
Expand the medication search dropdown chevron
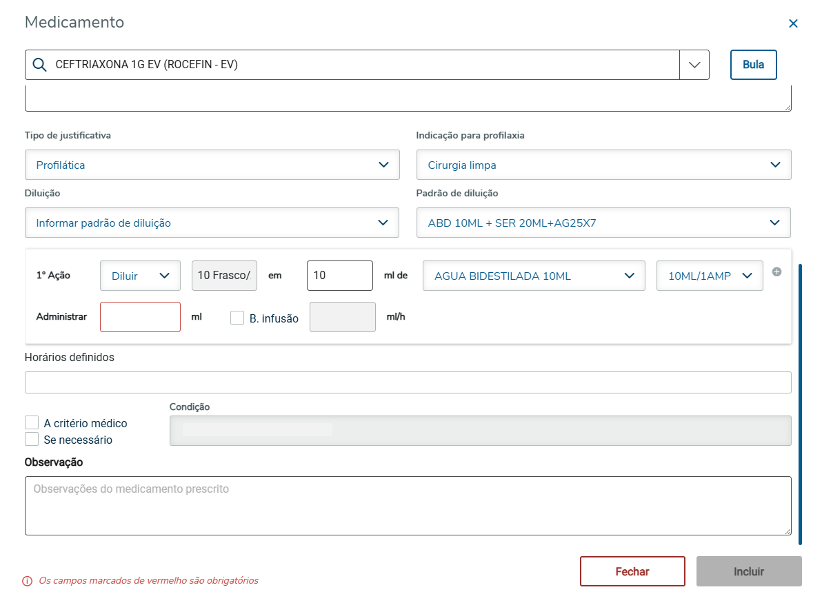tap(694, 65)
